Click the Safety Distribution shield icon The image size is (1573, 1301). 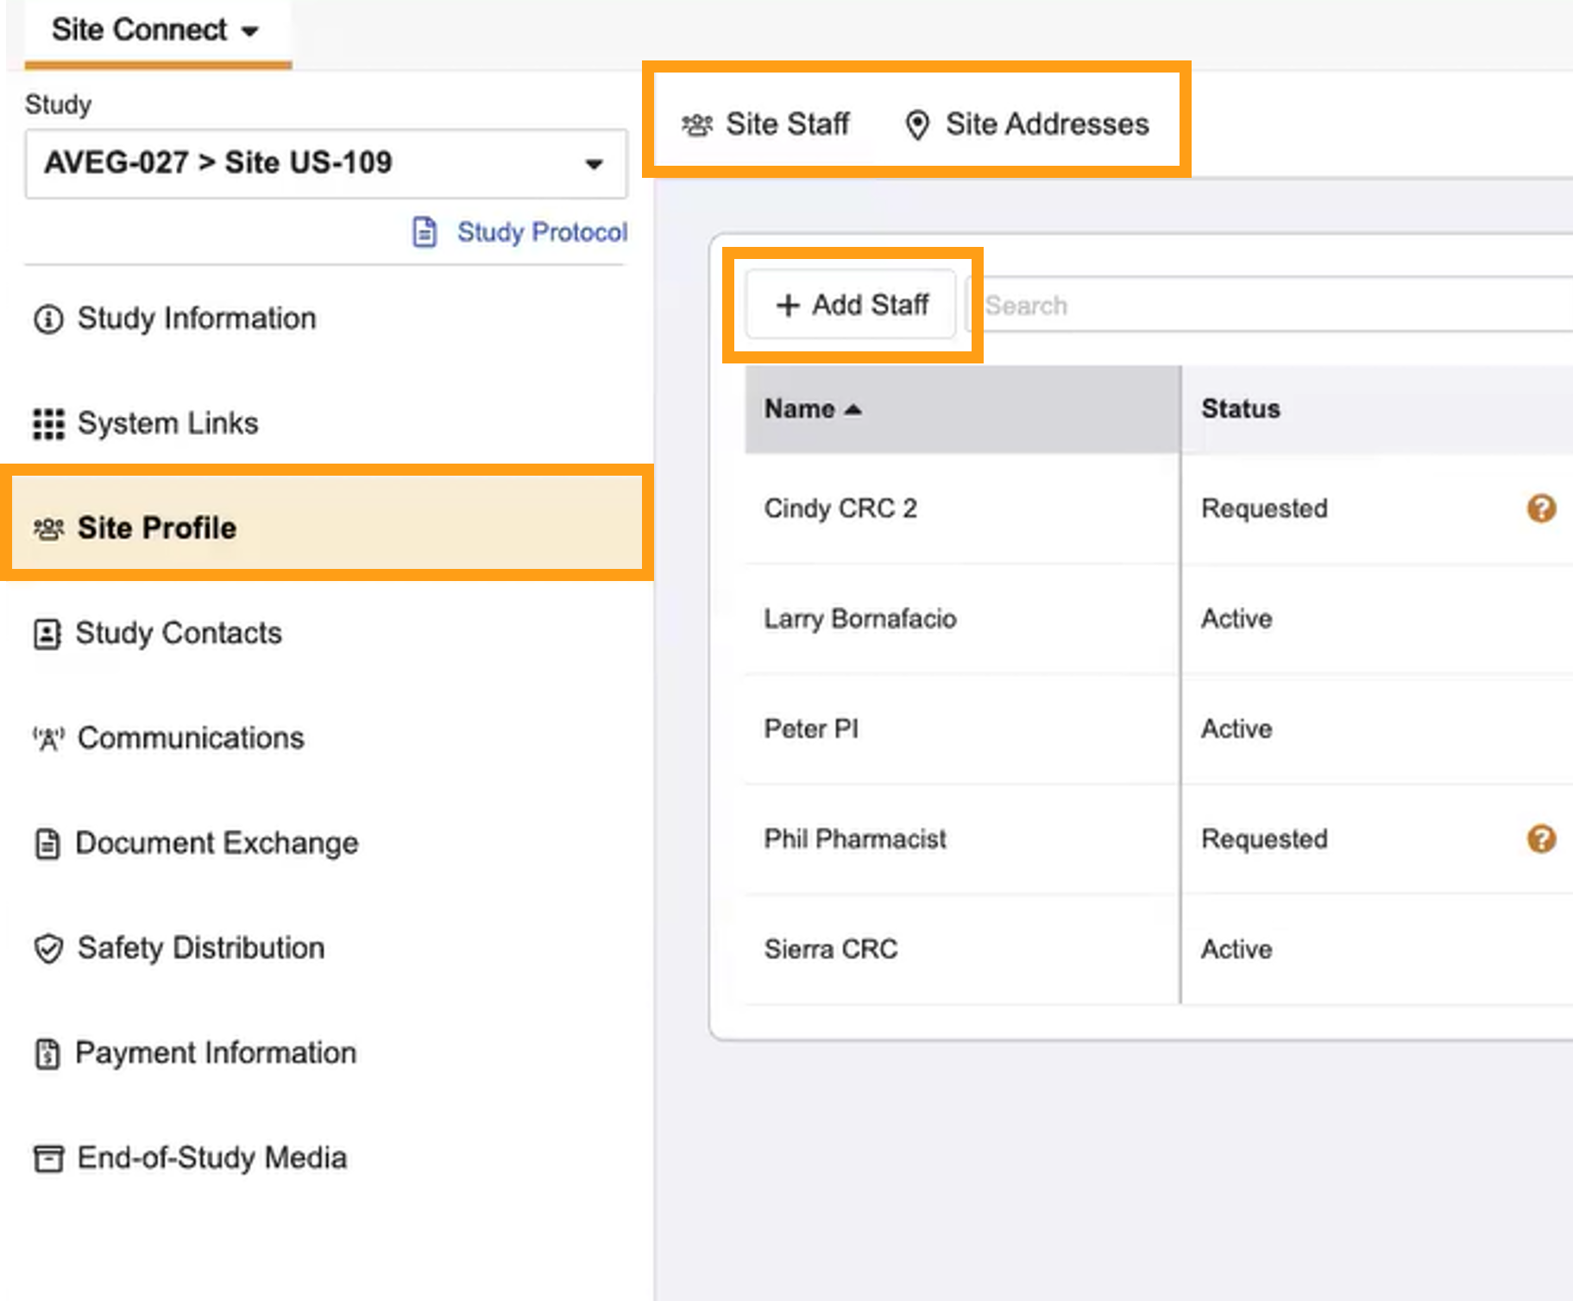coord(48,949)
